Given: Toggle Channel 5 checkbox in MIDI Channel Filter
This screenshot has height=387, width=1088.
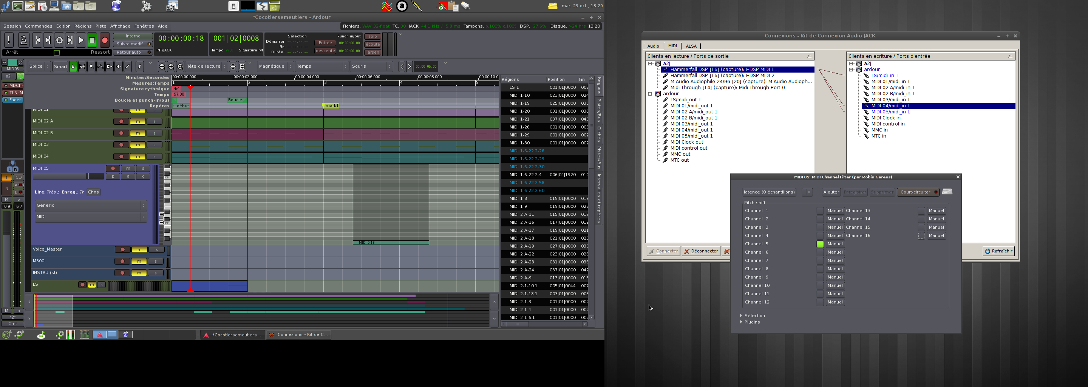Looking at the screenshot, I should click(x=820, y=244).
